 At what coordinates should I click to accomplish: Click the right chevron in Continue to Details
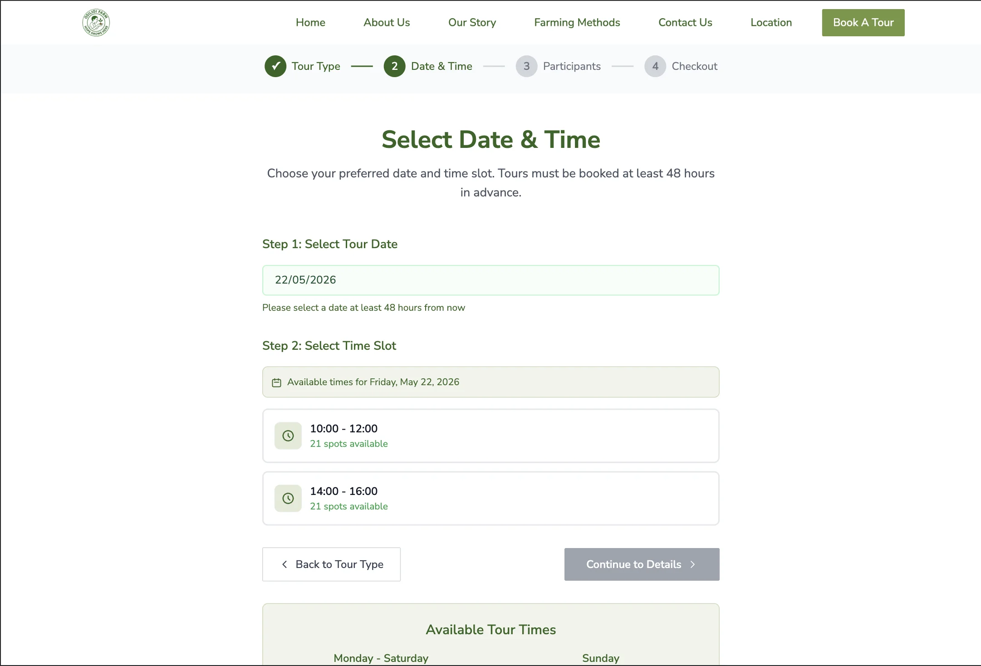click(x=692, y=564)
